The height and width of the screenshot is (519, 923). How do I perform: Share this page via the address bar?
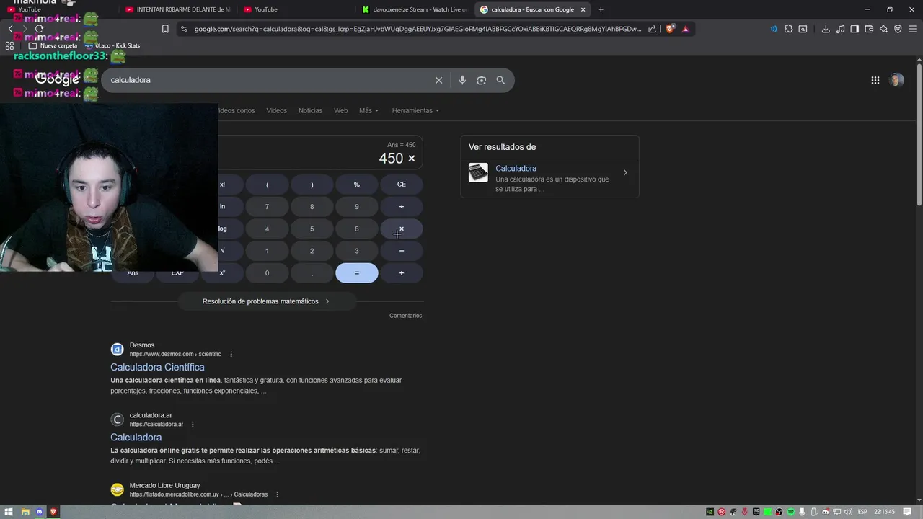pyautogui.click(x=653, y=29)
